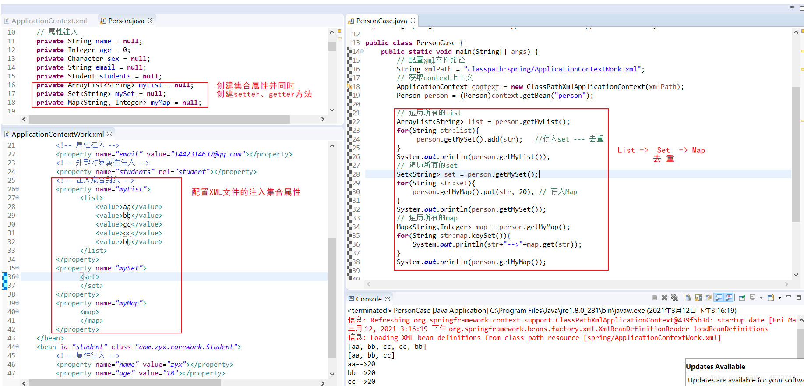Click the Open Console icon
Viewport: 804px width, 386px height.
pyautogui.click(x=771, y=297)
